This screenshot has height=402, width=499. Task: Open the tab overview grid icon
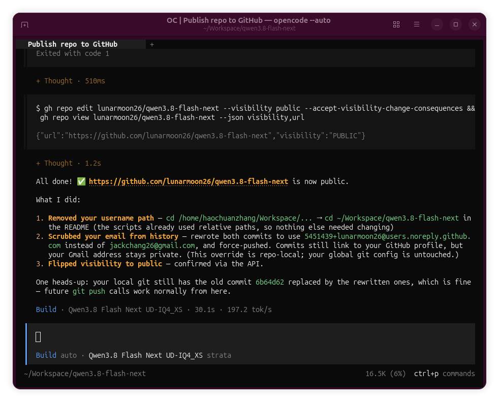396,24
